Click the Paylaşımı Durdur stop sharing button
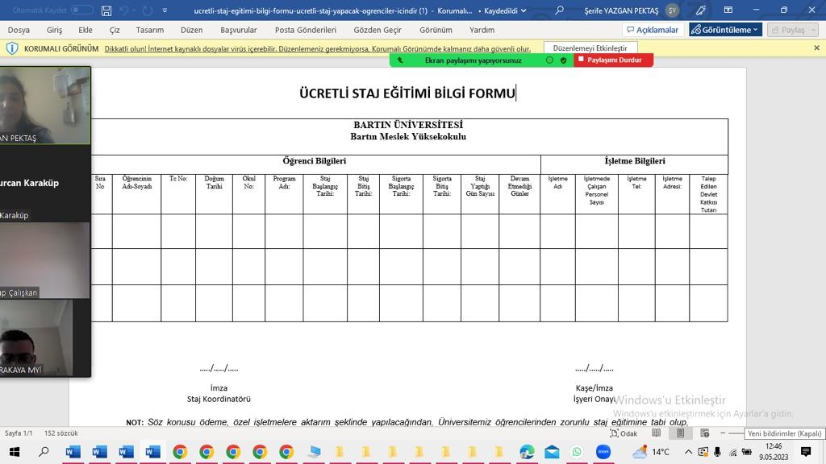 [x=614, y=60]
